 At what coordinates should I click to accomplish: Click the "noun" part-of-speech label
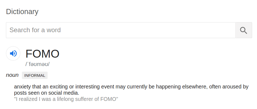tap(12, 75)
